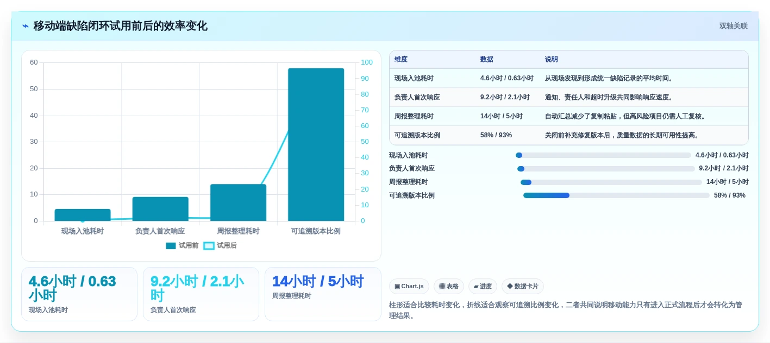The width and height of the screenshot is (770, 343).
Task: Click table cell 4.6小时 / 0.63小时
Action: [x=507, y=78]
